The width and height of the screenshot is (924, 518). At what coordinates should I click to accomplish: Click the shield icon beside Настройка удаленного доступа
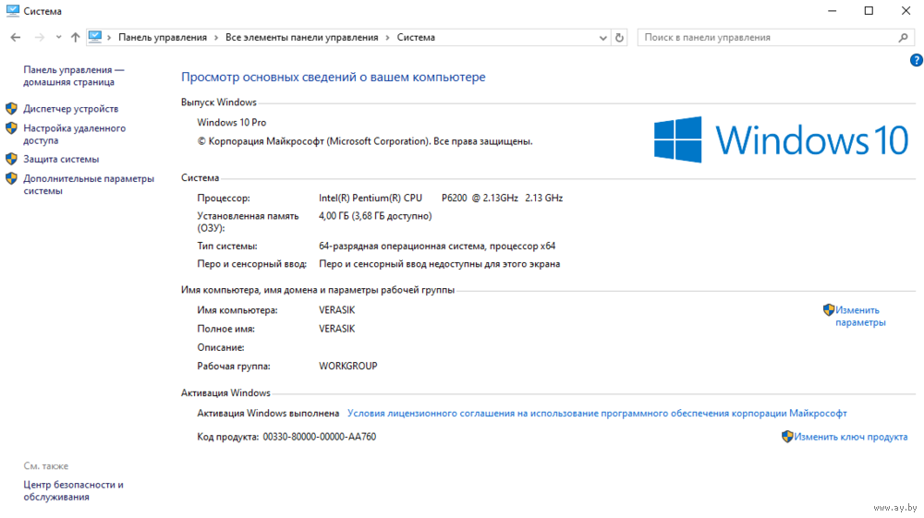11,128
